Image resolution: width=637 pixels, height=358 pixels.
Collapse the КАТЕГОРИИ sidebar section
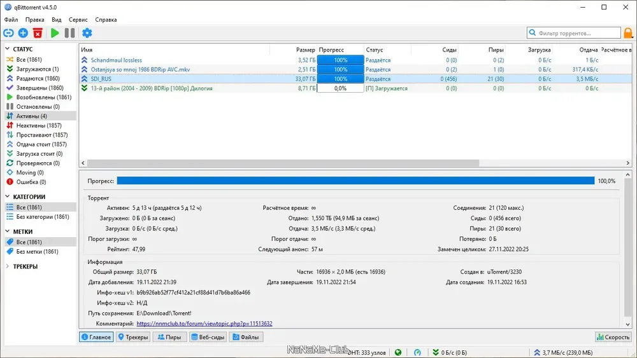7,196
